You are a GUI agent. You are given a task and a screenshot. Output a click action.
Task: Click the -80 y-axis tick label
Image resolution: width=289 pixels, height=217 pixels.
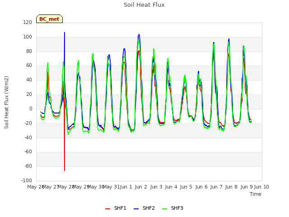pyautogui.click(x=28, y=166)
